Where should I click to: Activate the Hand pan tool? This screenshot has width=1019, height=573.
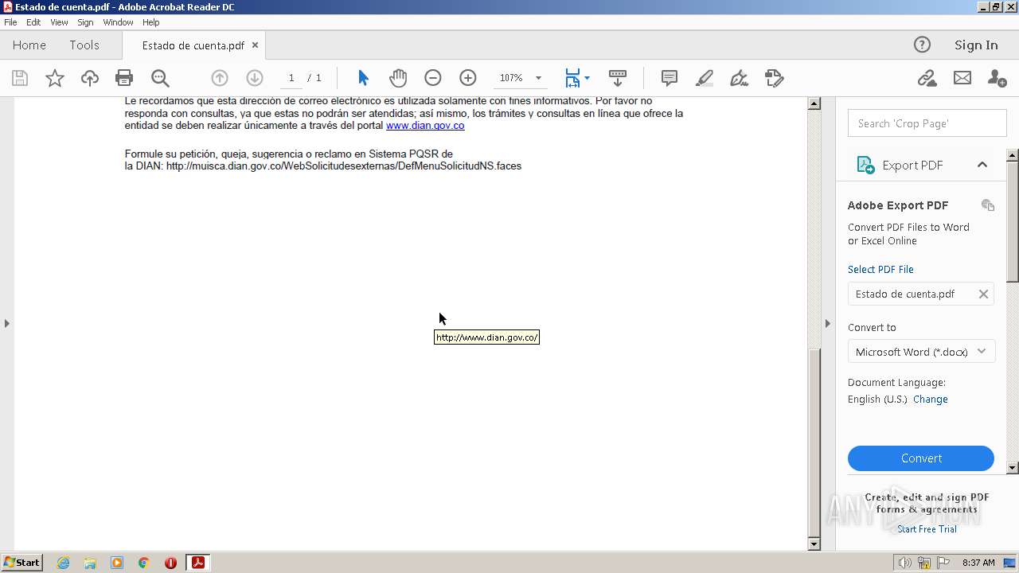click(x=398, y=78)
